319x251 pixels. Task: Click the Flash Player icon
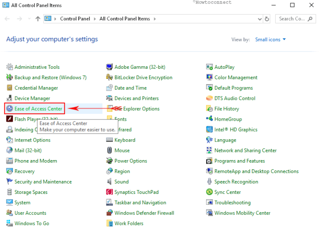click(x=10, y=119)
